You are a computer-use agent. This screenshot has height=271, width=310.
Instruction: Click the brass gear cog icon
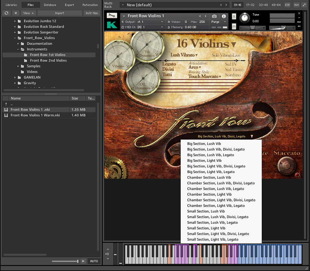coord(115,167)
